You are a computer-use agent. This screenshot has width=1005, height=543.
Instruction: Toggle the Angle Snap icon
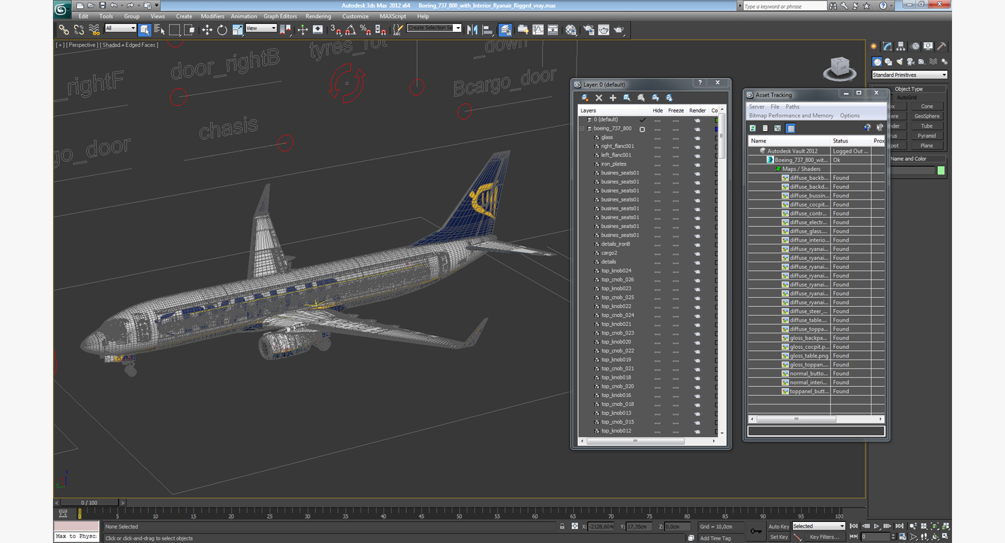(x=350, y=29)
